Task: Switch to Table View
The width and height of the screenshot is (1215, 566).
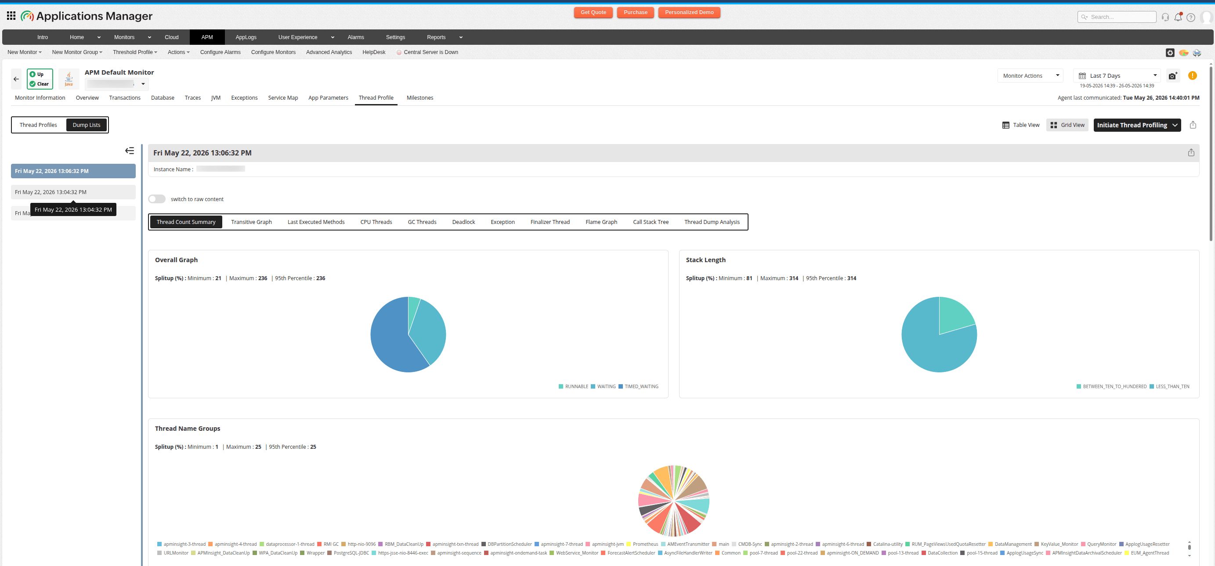Action: [x=1021, y=125]
